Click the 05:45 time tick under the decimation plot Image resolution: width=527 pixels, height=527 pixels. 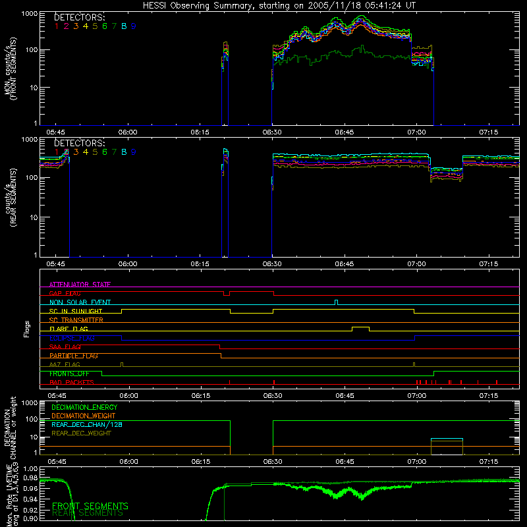pyautogui.click(x=57, y=462)
